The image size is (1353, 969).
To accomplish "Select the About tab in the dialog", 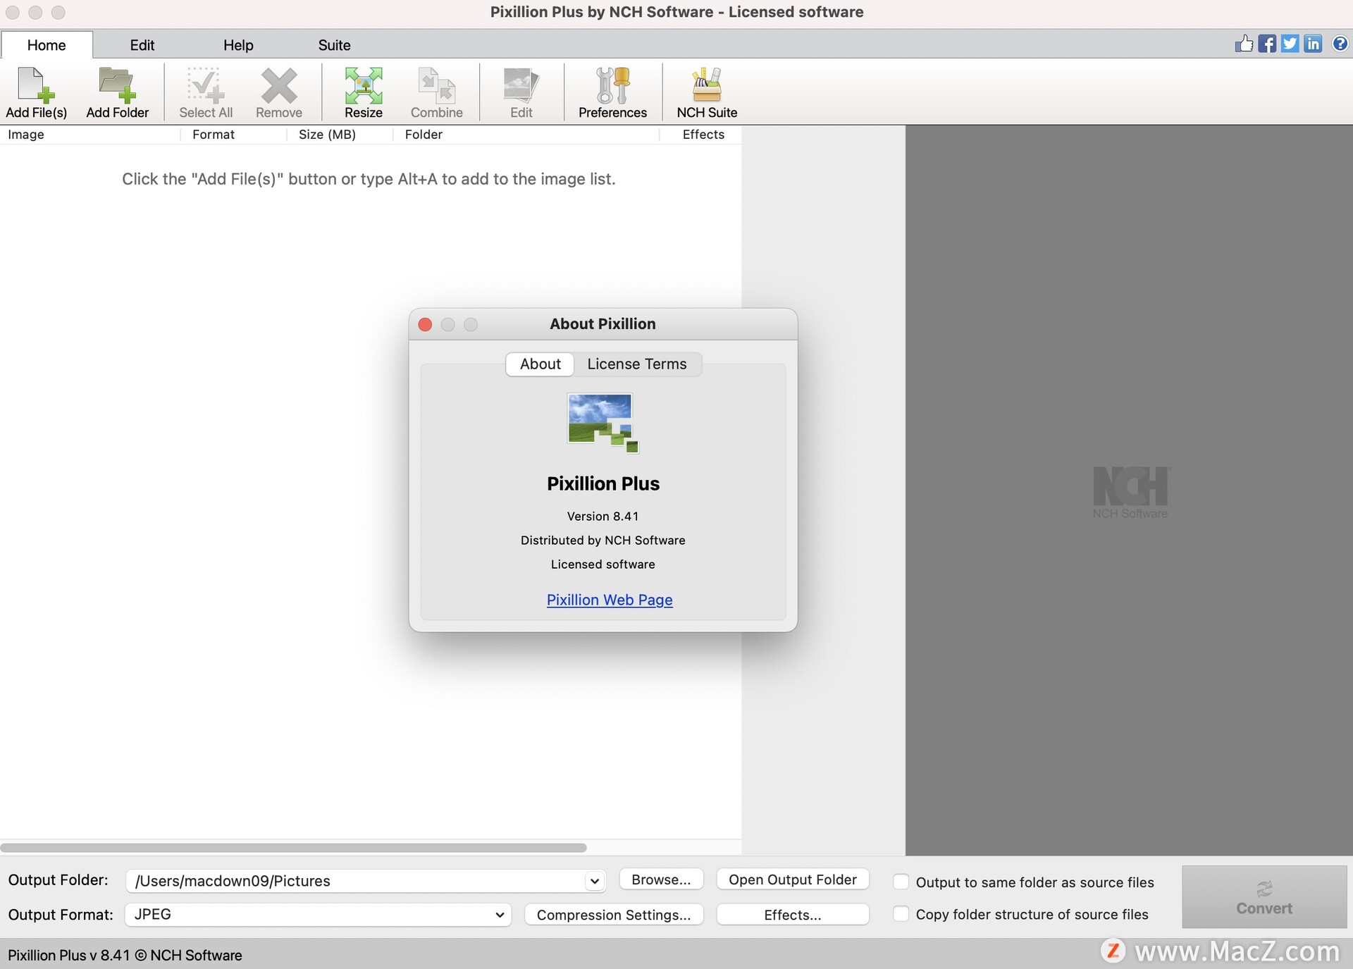I will tap(540, 364).
